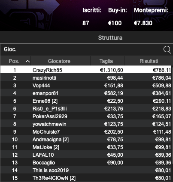The width and height of the screenshot is (173, 182).
Task: Select player Vop444 in third position
Action: pyautogui.click(x=86, y=85)
